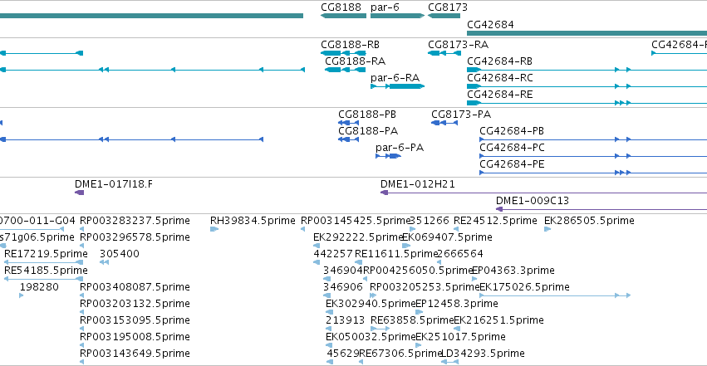
Task: Select the CG42684-RC transcript label
Action: coord(500,78)
